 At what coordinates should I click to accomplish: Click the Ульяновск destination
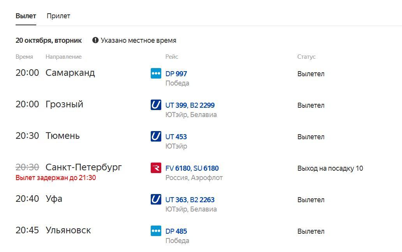coord(68,230)
